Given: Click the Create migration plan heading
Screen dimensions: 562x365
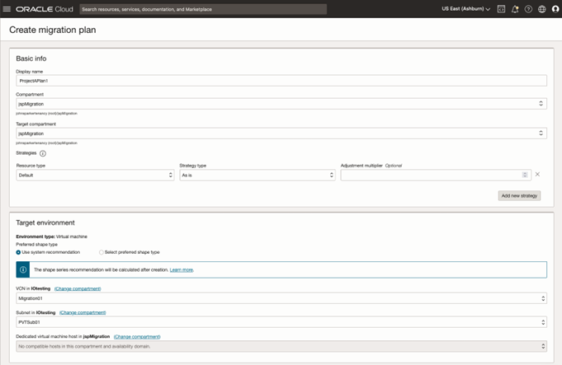Looking at the screenshot, I should pos(53,30).
